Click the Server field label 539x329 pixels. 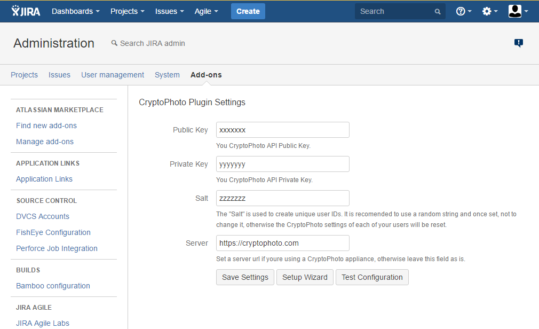coord(197,243)
